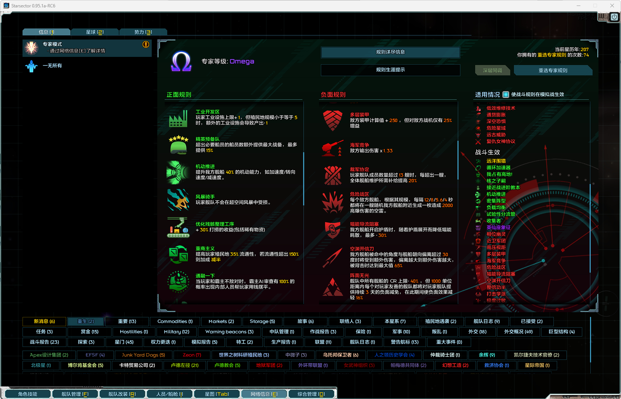
Task: Select the 一无所有 entry in left list
Action: point(52,66)
